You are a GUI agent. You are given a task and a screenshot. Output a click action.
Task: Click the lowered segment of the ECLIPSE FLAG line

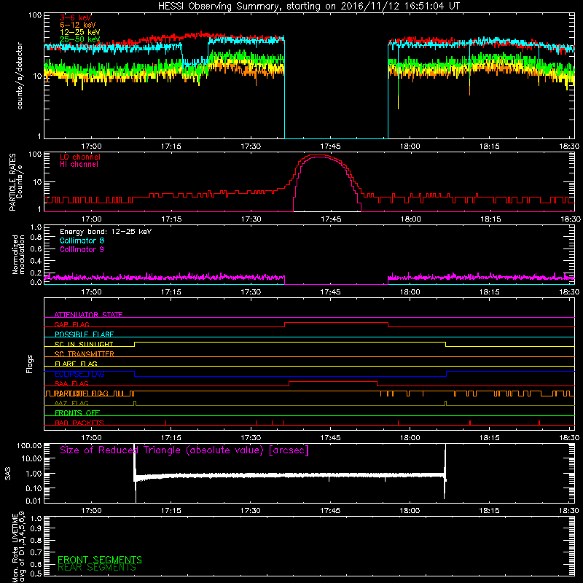[290, 376]
